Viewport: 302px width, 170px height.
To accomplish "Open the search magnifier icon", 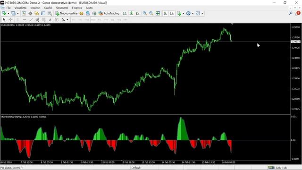I will click(291, 13).
